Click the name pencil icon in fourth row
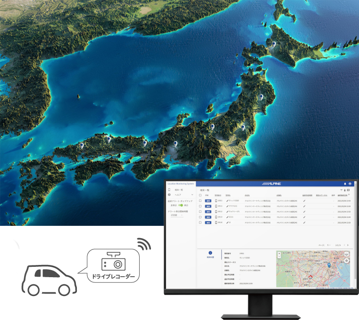359x320 pixels. tap(227, 217)
